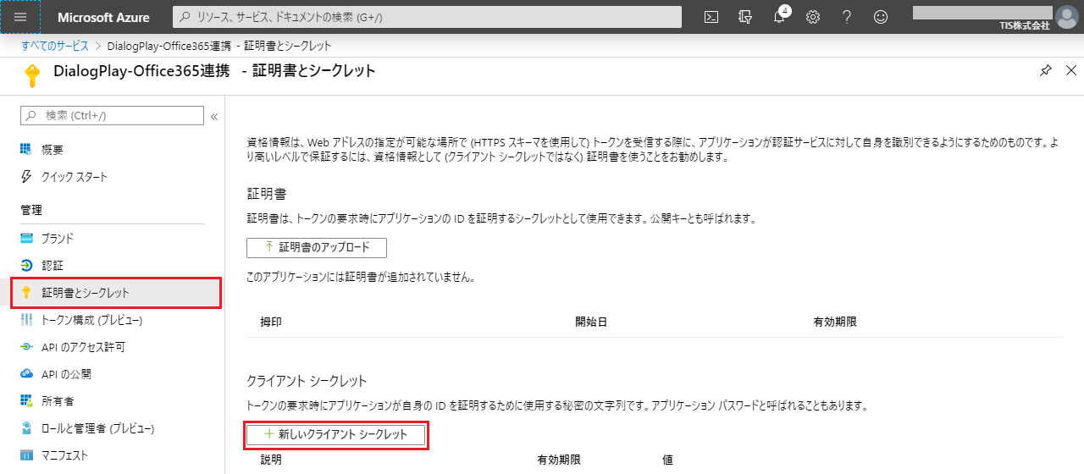Open マニフェスト in the sidebar
Screen dimensions: 1084x474
tap(64, 455)
